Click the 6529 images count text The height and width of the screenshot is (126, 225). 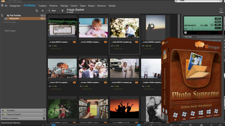click(10, 31)
